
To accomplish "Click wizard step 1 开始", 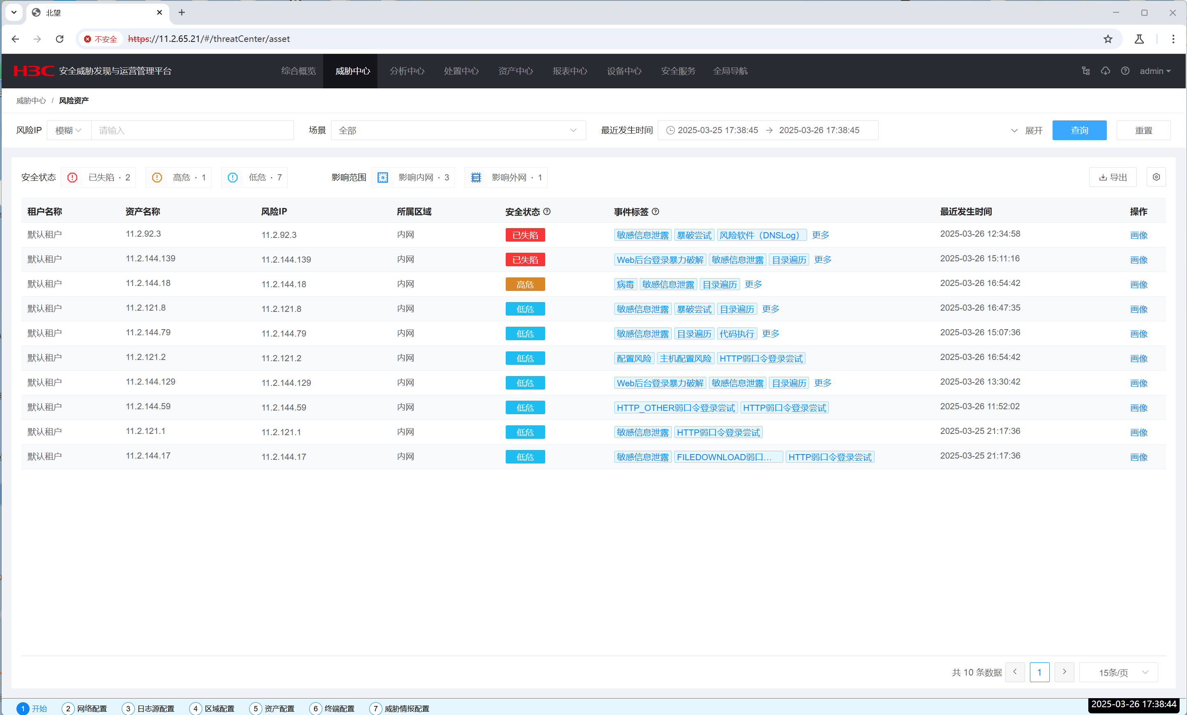I will pyautogui.click(x=32, y=708).
